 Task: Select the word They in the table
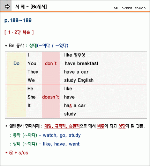(33, 72)
